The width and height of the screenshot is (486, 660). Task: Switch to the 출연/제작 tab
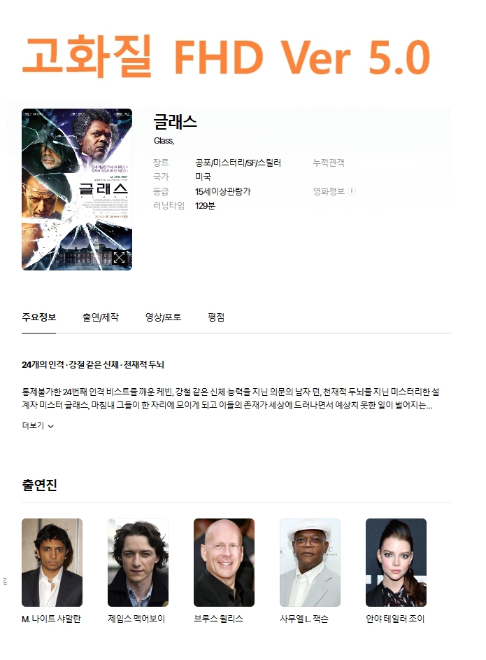(x=101, y=317)
